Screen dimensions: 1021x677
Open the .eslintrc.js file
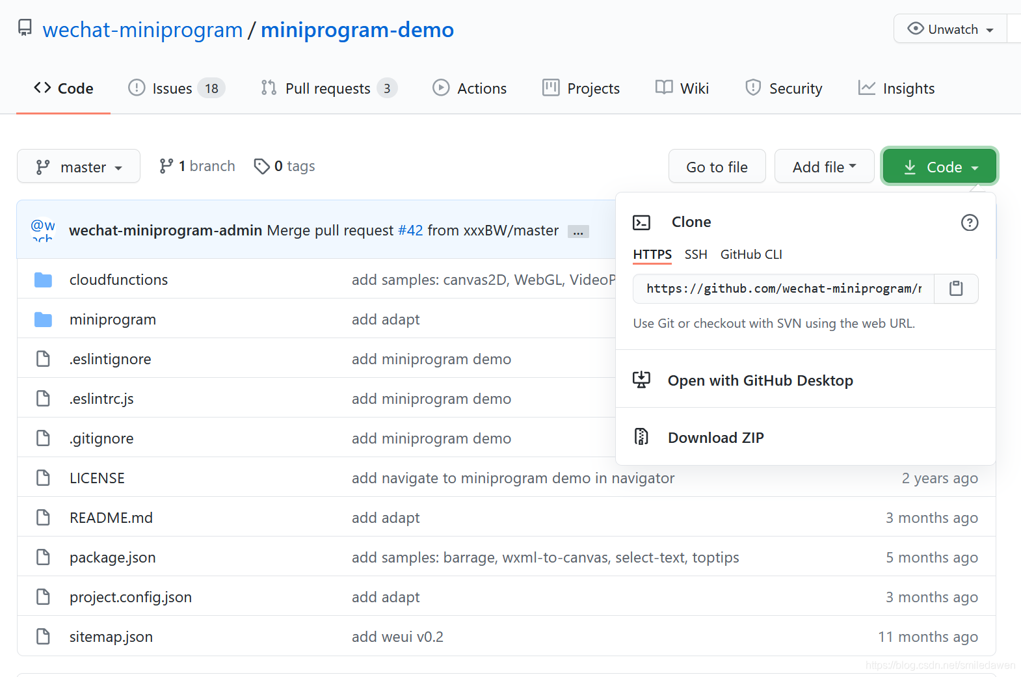(101, 399)
